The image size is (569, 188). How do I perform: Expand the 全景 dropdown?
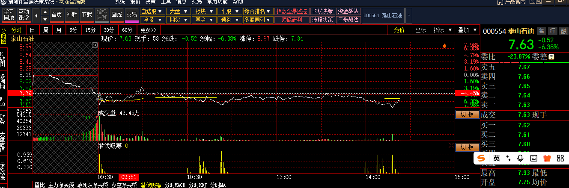[x=152, y=19]
